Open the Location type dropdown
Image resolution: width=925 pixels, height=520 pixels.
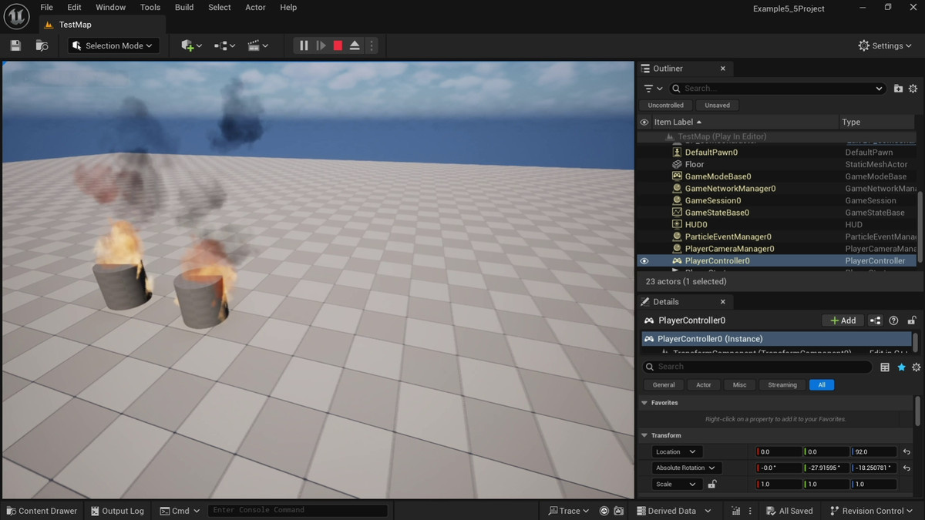pyautogui.click(x=676, y=452)
